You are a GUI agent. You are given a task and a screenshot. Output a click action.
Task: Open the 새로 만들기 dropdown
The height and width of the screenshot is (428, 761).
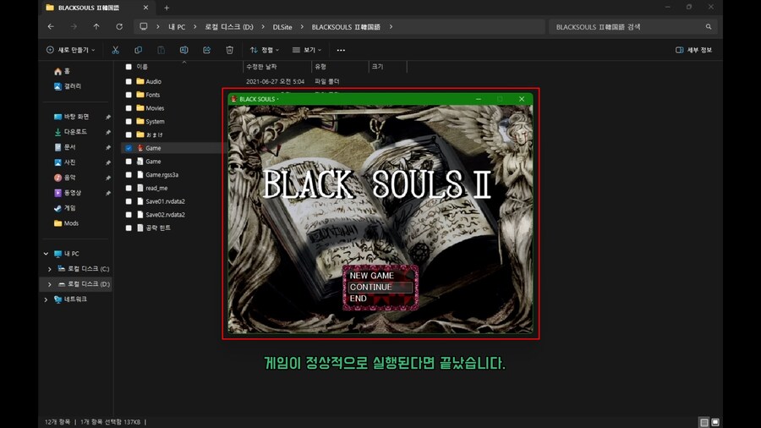[70, 50]
